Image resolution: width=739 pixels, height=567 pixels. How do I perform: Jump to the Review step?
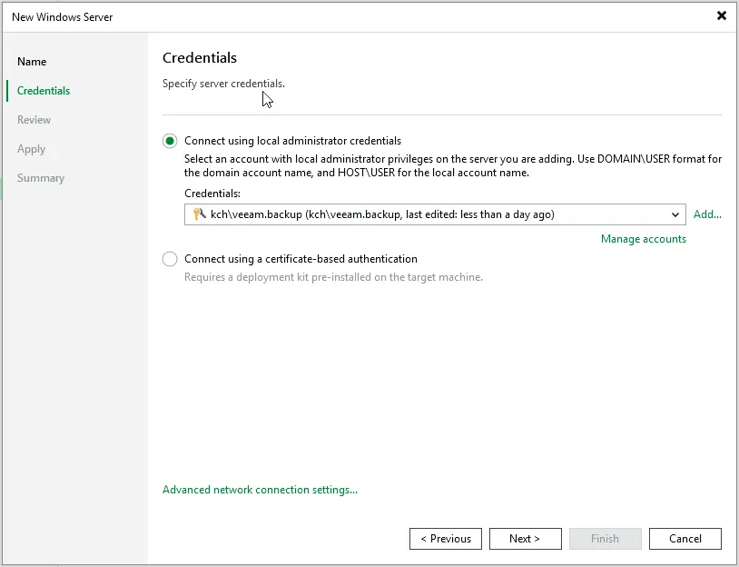click(x=34, y=120)
